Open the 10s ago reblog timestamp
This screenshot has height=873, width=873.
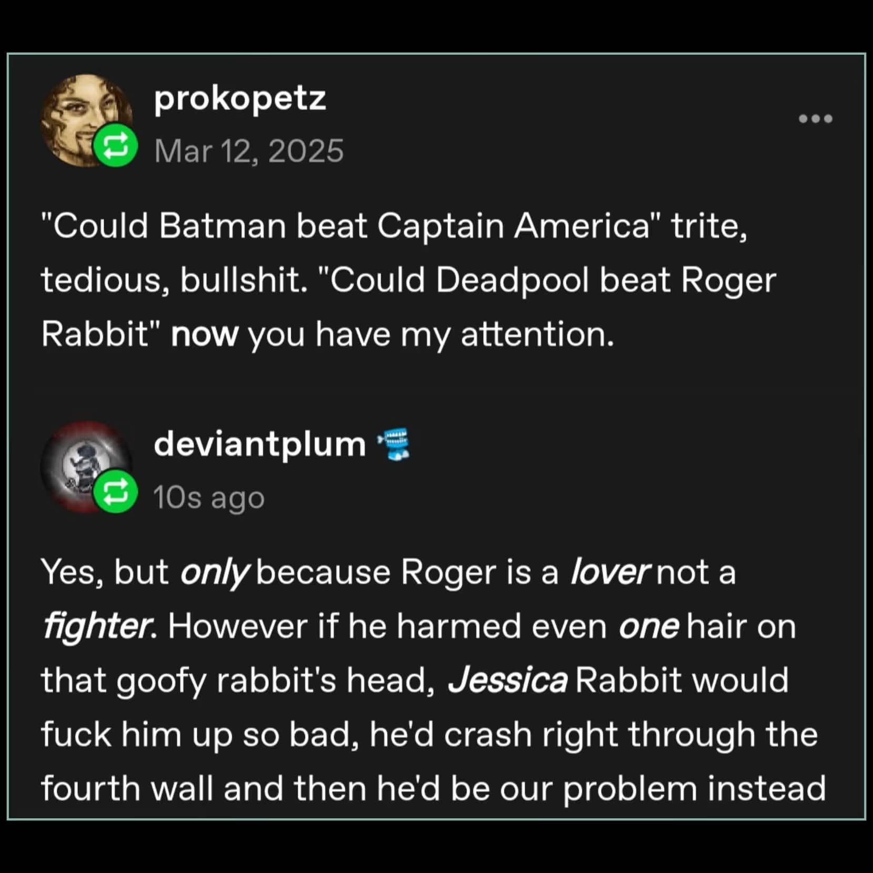pyautogui.click(x=209, y=498)
